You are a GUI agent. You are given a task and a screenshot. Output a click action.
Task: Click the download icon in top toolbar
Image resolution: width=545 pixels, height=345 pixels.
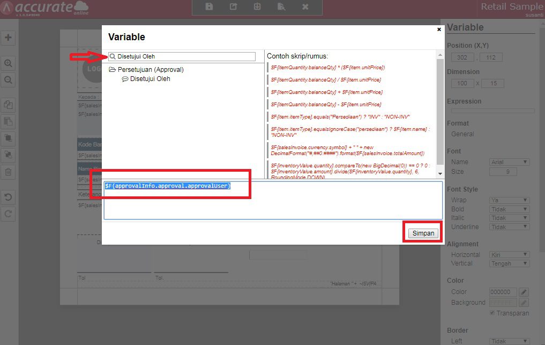click(257, 6)
